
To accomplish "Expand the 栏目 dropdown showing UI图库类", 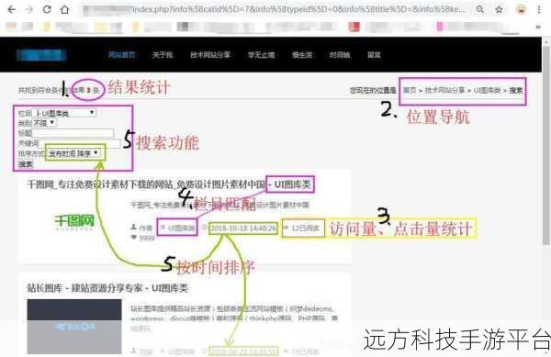I will tap(64, 113).
